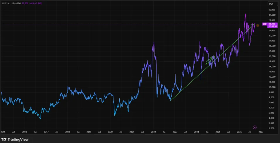The width and height of the screenshot is (280, 143).
Task: Click the 2021 label on time axis
Action: click(132, 132)
